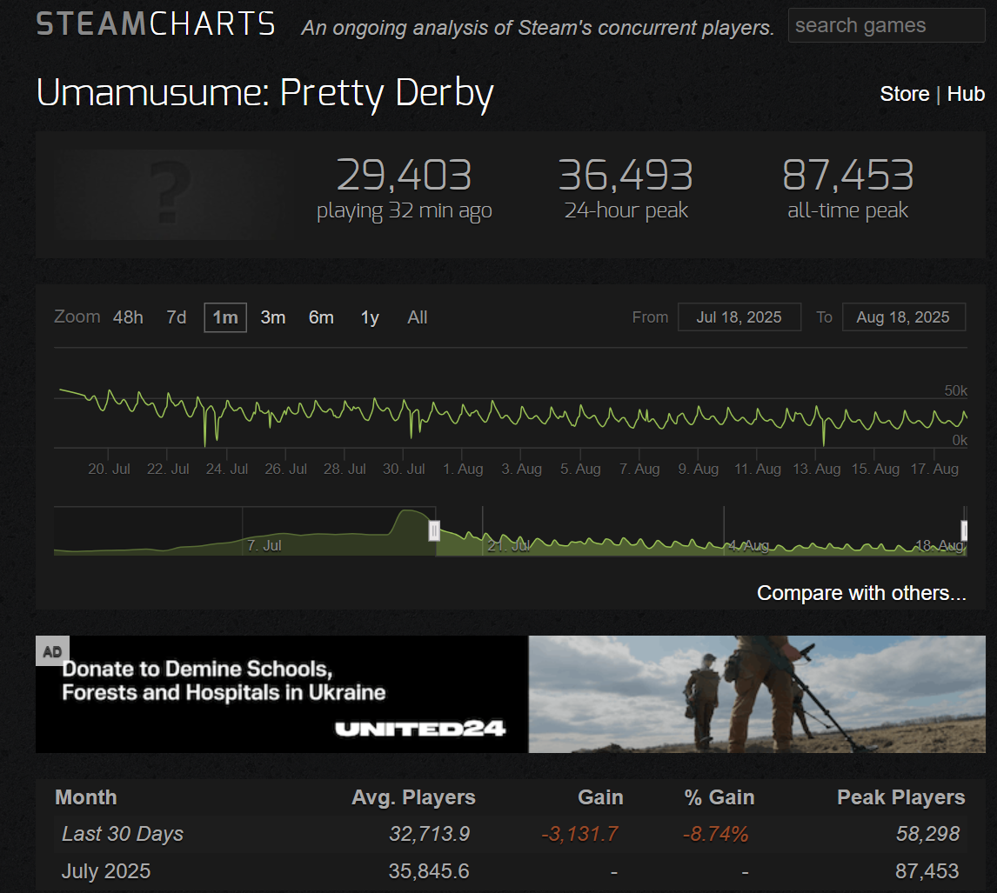Click the July 2025 row label
Screen dimensions: 997x893
(105, 870)
